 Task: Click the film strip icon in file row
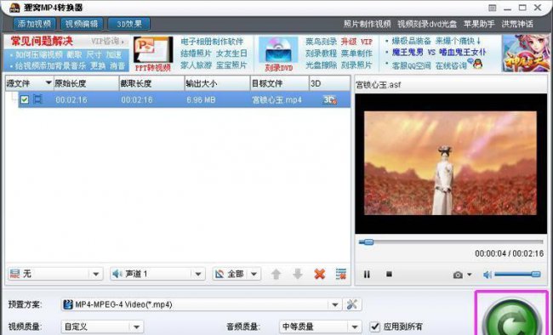coord(37,99)
